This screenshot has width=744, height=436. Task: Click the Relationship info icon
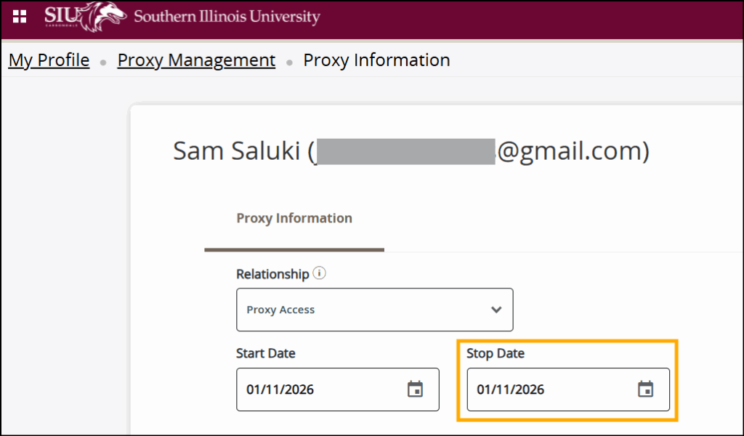click(319, 274)
